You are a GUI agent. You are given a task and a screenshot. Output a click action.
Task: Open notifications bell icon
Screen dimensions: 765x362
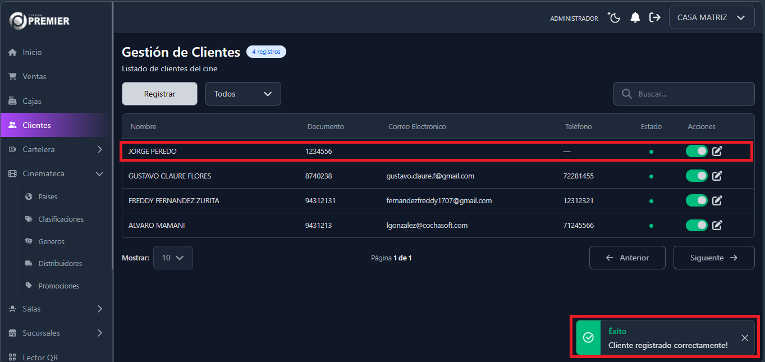635,18
